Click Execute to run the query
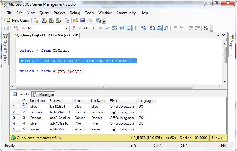The height and width of the screenshot is (151, 237). click(x=80, y=28)
